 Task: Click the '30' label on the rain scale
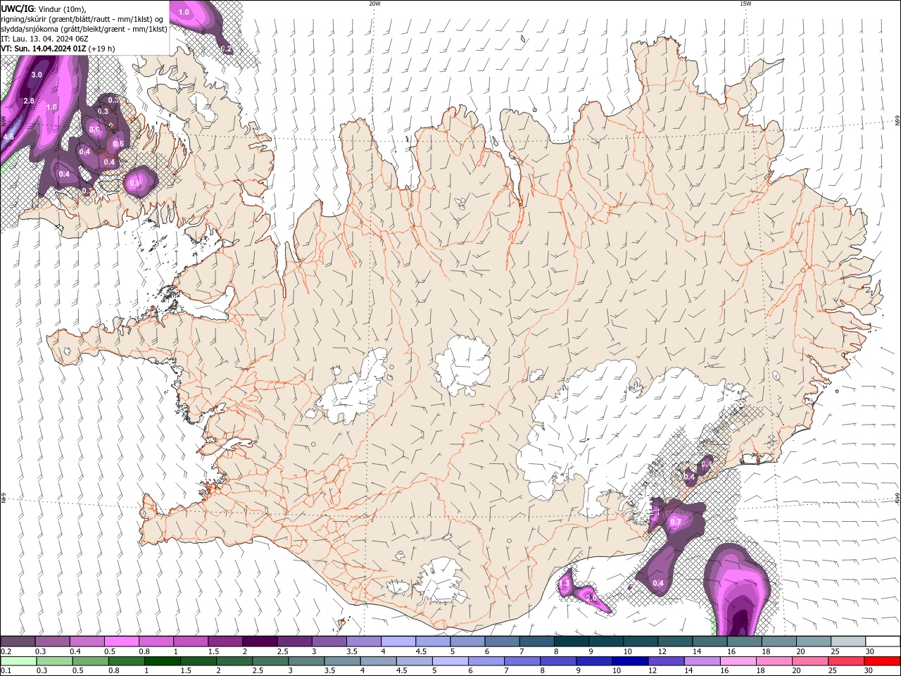click(869, 671)
